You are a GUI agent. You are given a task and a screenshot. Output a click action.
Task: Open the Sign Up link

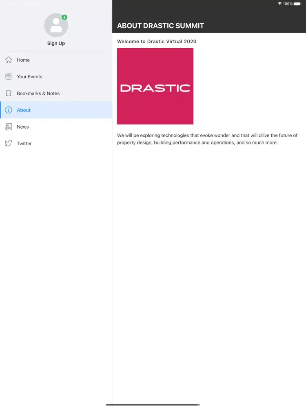(x=56, y=43)
